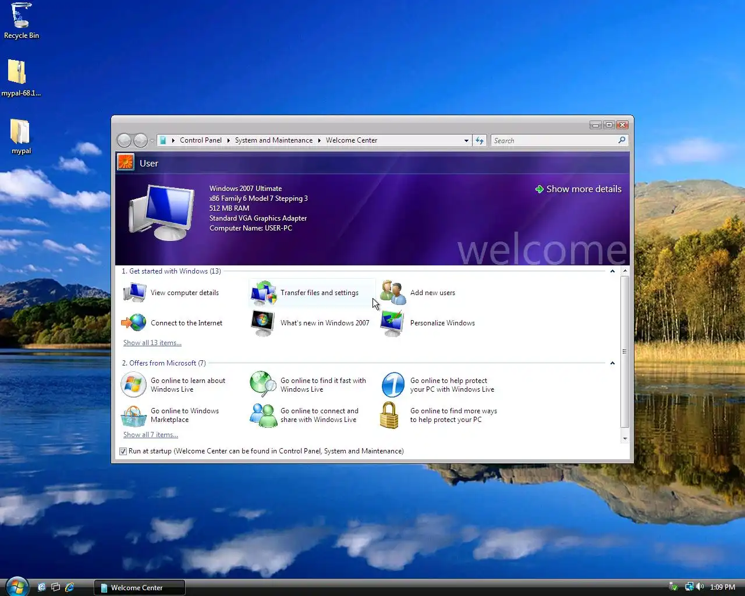Click the scrollbar up arrow
This screenshot has width=745, height=596.
625,271
